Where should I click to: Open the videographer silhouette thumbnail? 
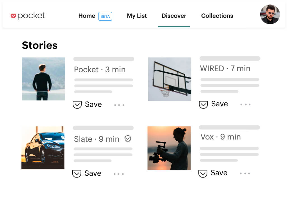coord(169,148)
